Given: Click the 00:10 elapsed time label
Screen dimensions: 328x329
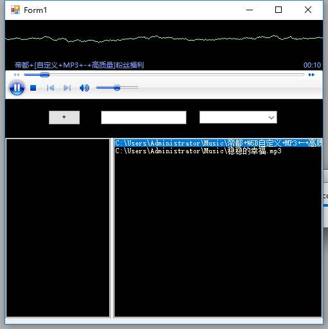Looking at the screenshot, I should click(x=312, y=65).
